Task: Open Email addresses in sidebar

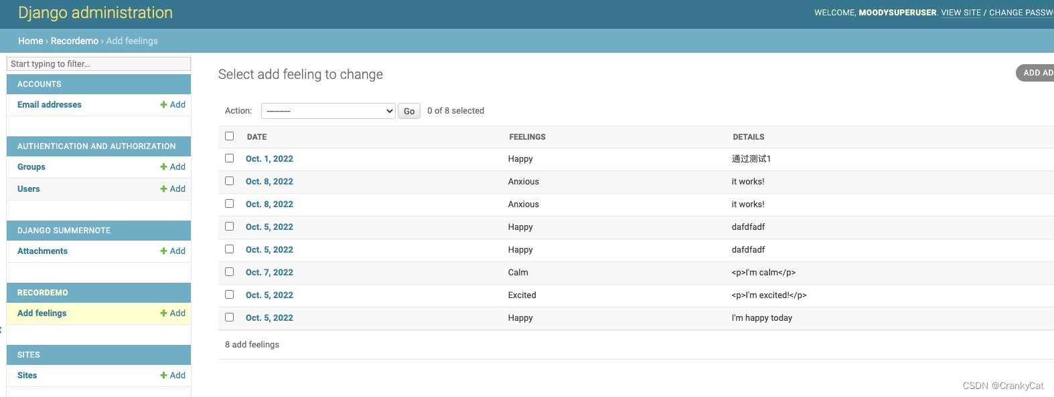Action: coord(50,105)
